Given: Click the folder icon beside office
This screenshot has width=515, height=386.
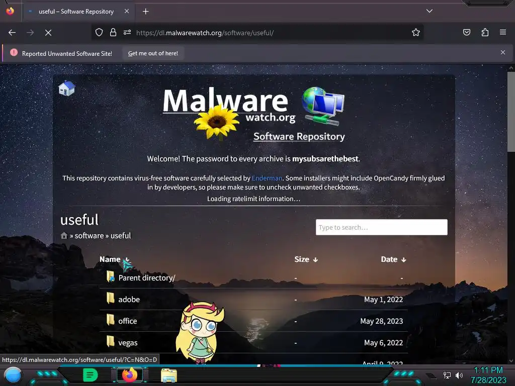Looking at the screenshot, I should (x=111, y=320).
